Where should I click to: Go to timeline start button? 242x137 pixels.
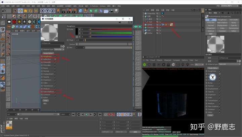point(74,115)
